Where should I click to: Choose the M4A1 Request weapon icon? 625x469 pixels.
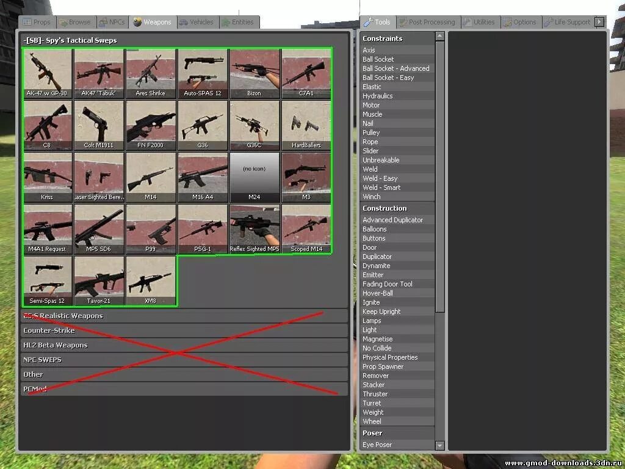(x=48, y=230)
